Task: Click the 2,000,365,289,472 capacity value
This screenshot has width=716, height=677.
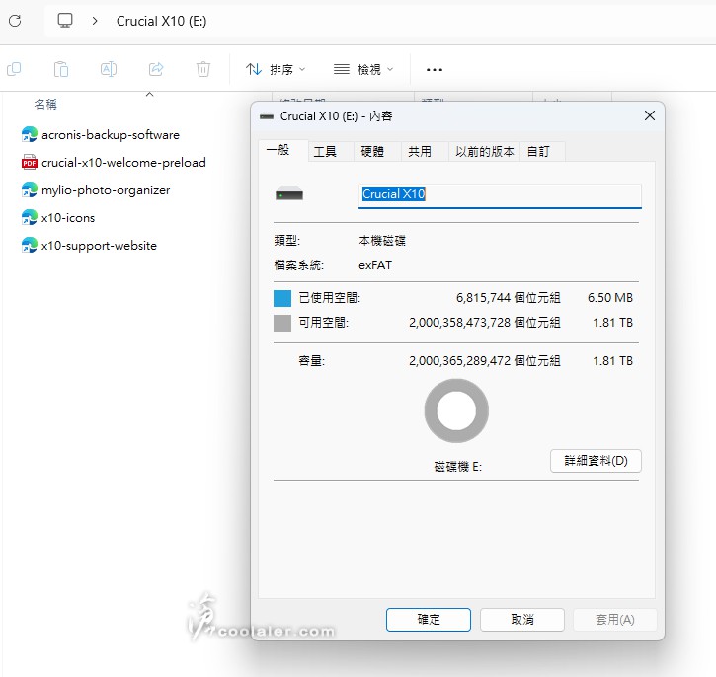Action: [459, 361]
